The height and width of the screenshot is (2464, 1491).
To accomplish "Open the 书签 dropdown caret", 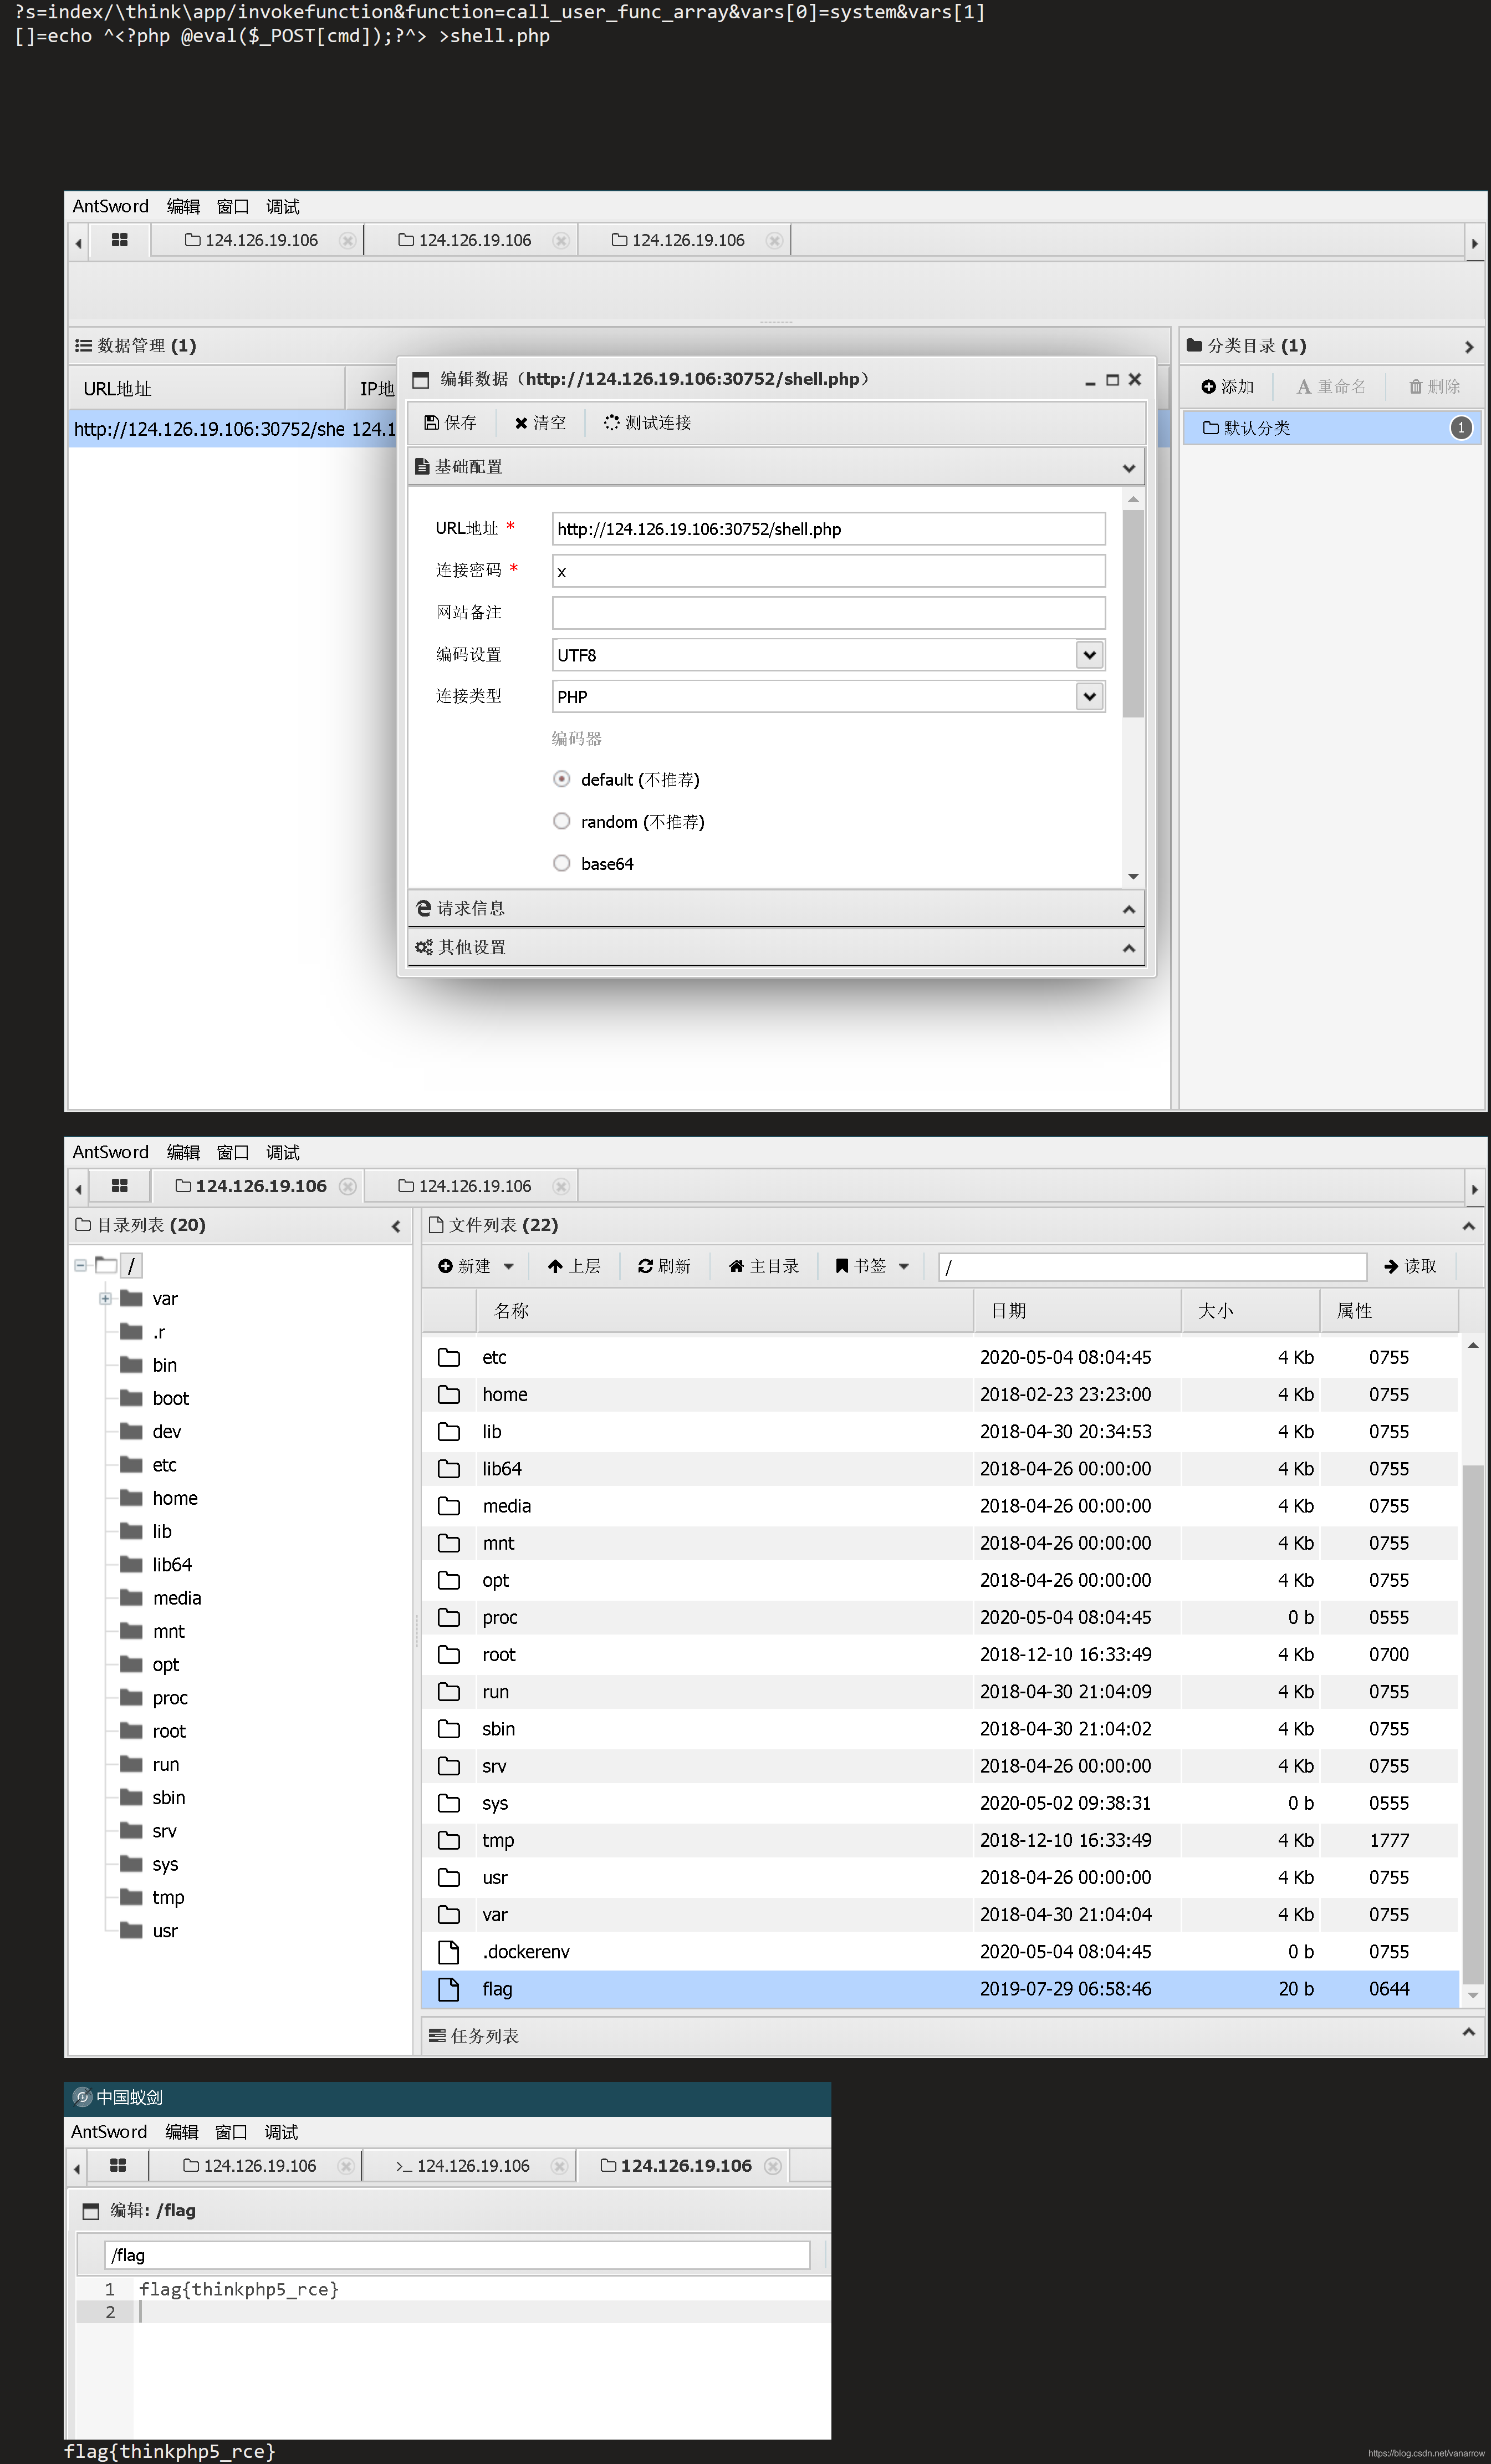I will click(x=904, y=1266).
